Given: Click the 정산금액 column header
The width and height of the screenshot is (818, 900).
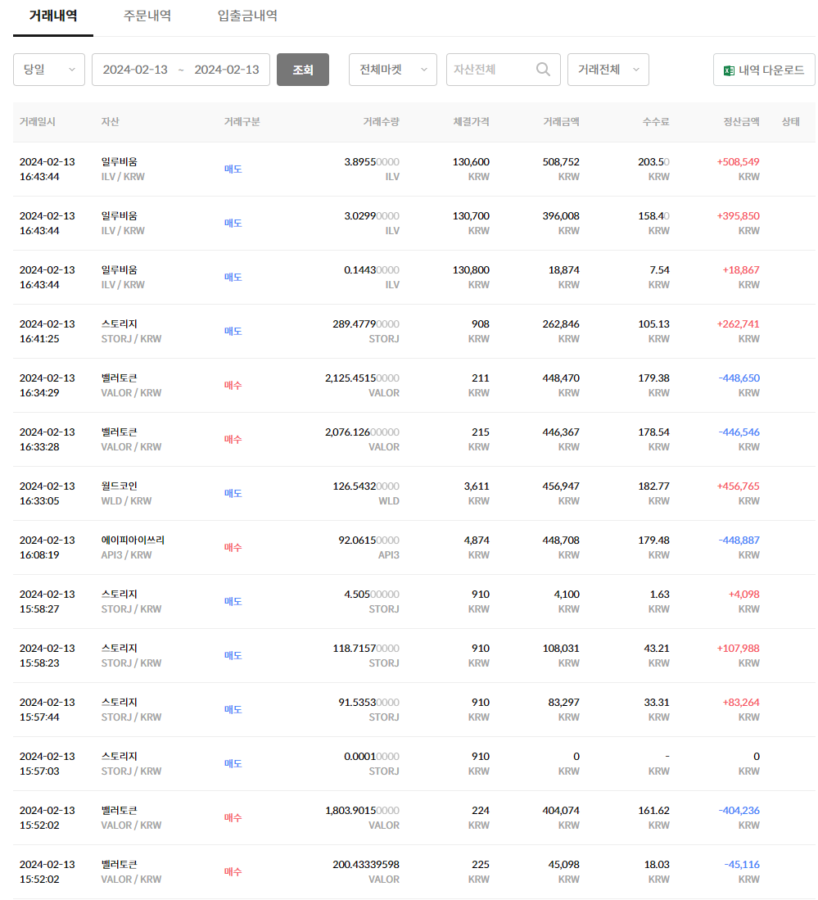Looking at the screenshot, I should click(742, 122).
